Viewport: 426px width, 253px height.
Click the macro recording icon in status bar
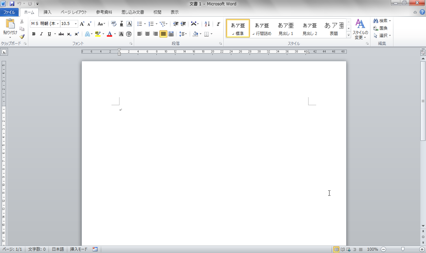pyautogui.click(x=95, y=249)
